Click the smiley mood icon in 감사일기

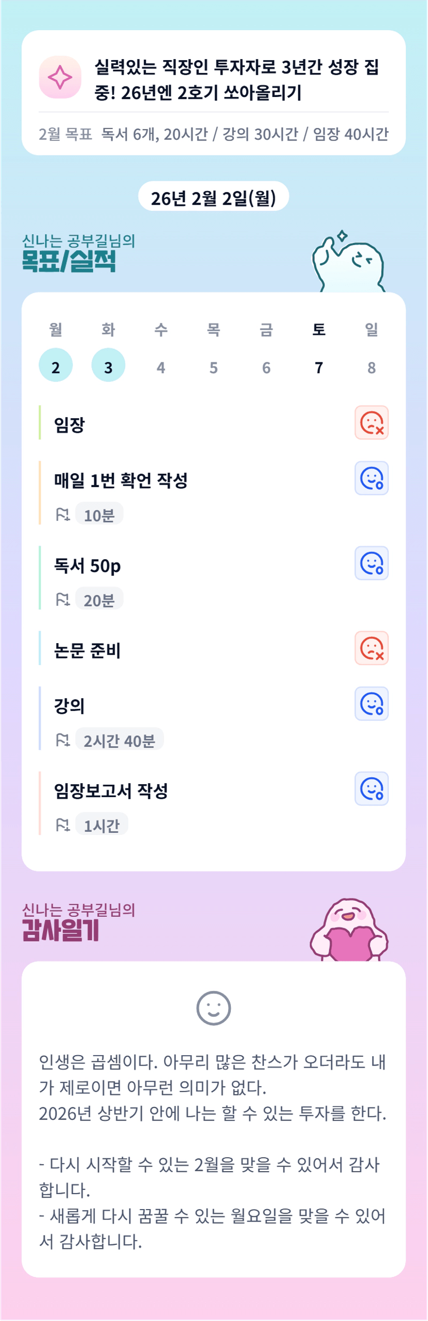click(213, 1008)
